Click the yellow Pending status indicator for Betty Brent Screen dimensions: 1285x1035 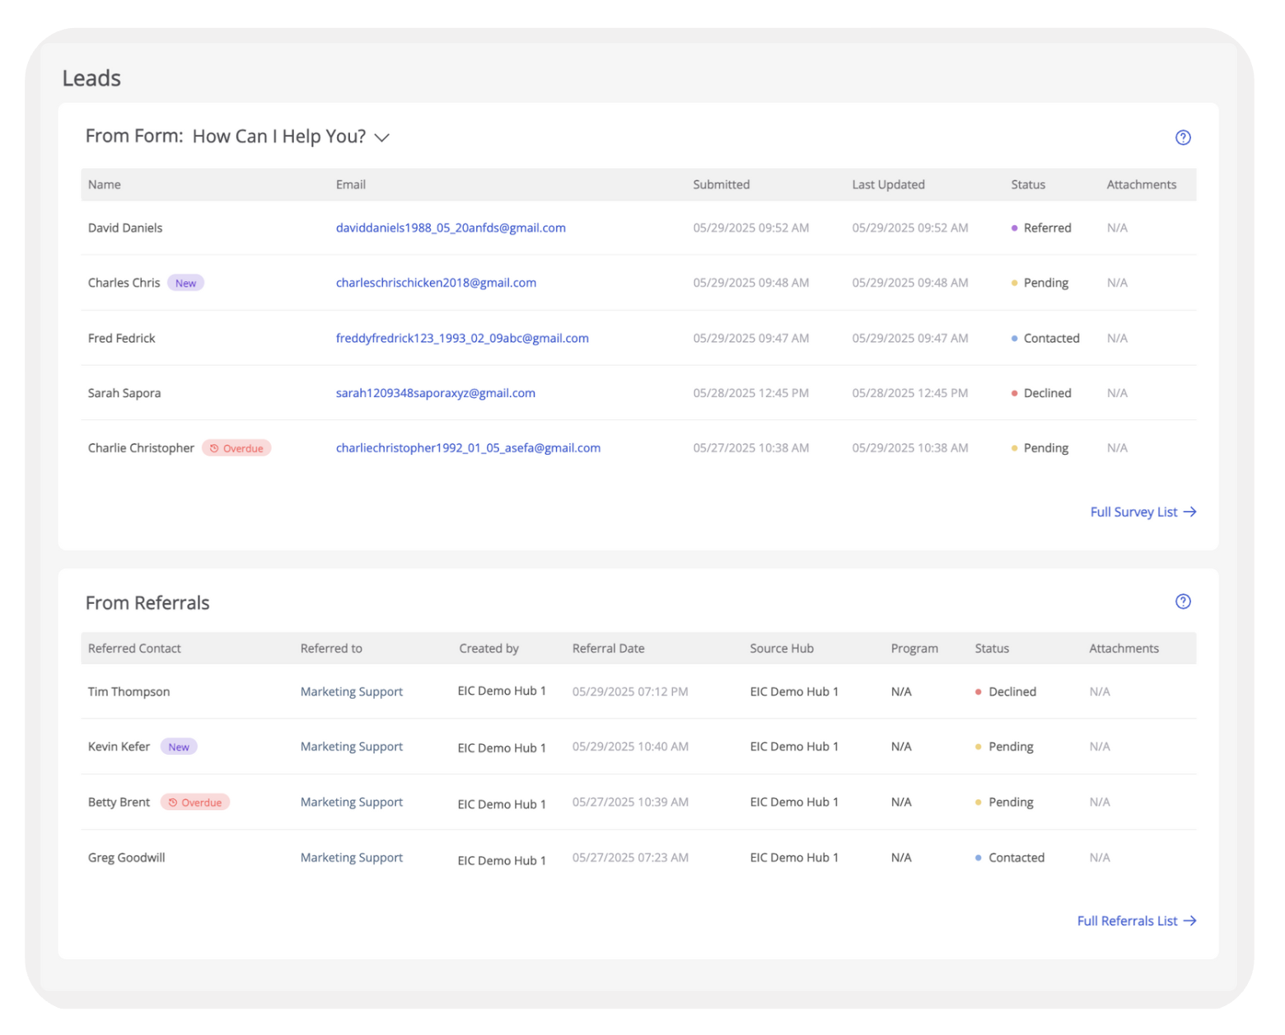pyautogui.click(x=979, y=802)
